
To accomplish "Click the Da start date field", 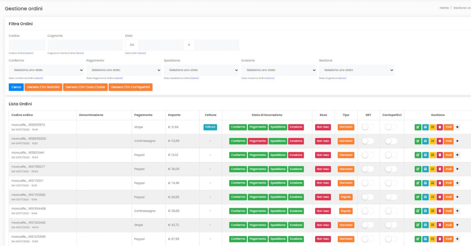I will tap(161, 45).
